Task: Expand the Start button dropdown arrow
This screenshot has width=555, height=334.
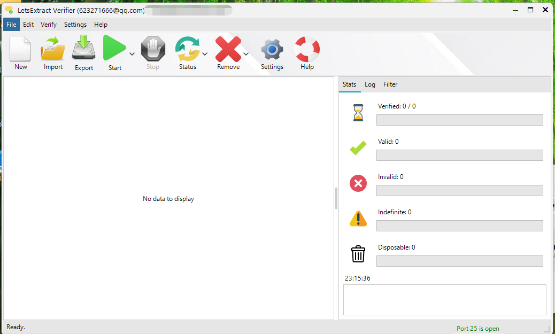Action: point(132,53)
